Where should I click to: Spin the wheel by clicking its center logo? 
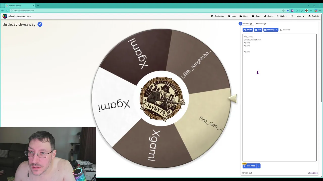pos(161,99)
